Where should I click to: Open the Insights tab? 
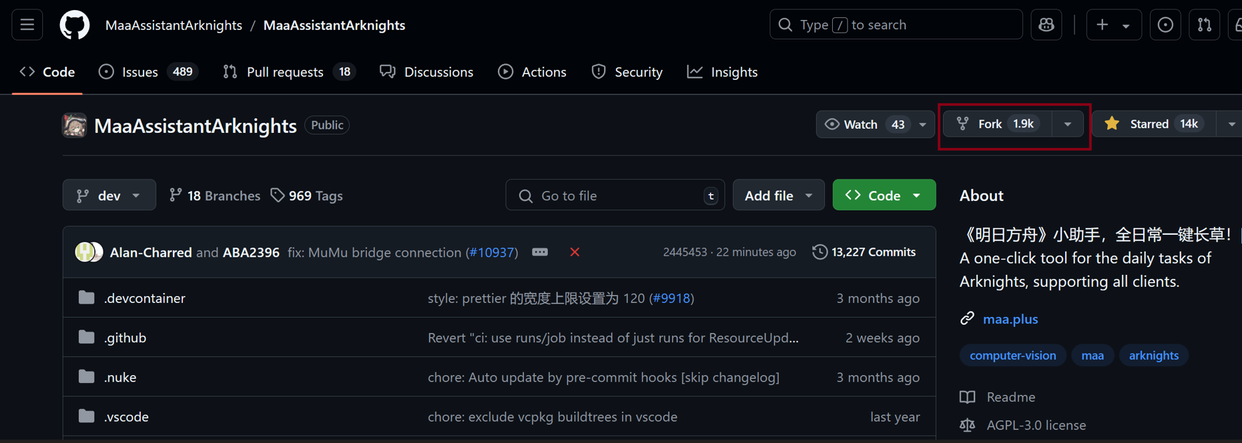click(x=723, y=72)
